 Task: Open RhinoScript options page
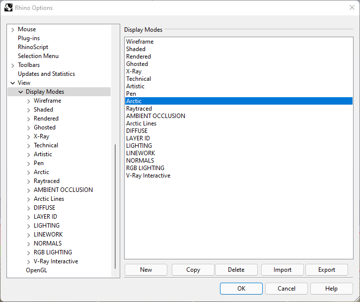coord(33,47)
